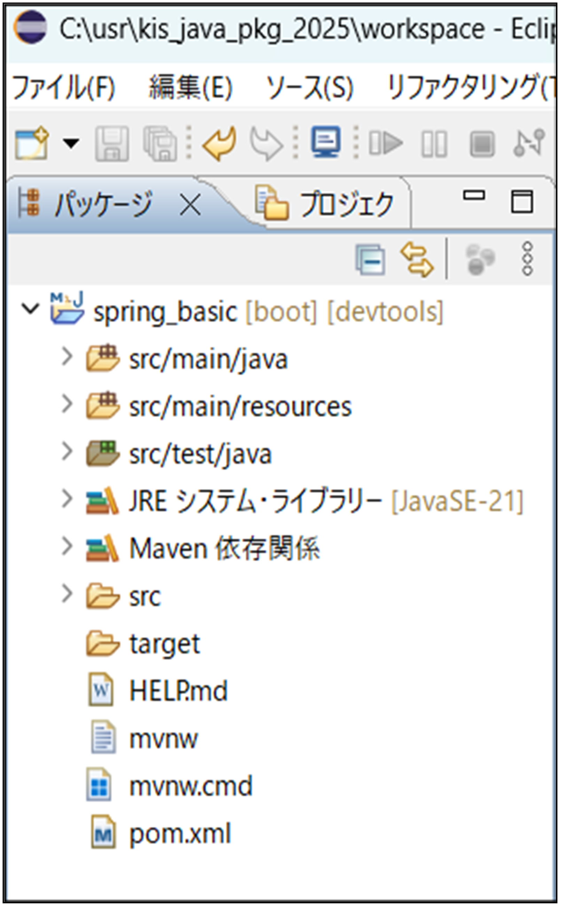Maximize the Package Explorer view panel
Screen dimensions: 563x904
521,202
